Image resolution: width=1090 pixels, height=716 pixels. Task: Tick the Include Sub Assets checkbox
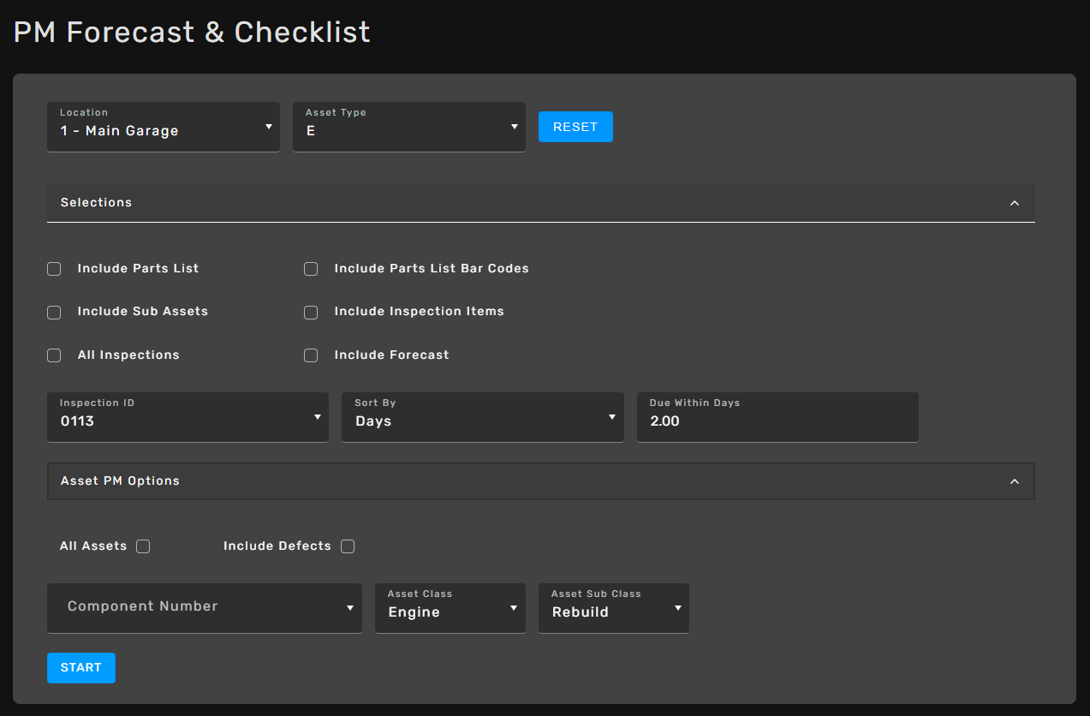pyautogui.click(x=54, y=312)
